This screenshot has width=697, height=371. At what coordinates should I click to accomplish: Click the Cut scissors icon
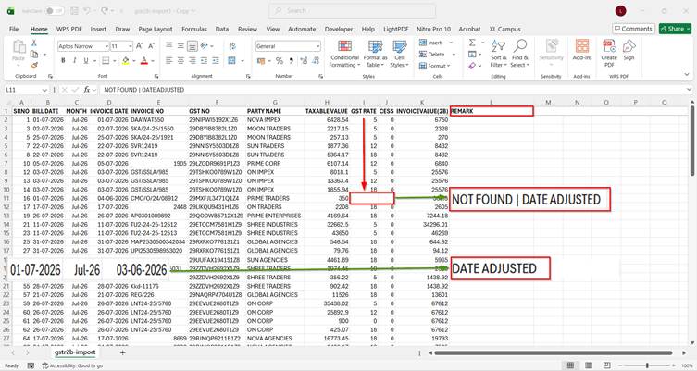[x=33, y=43]
